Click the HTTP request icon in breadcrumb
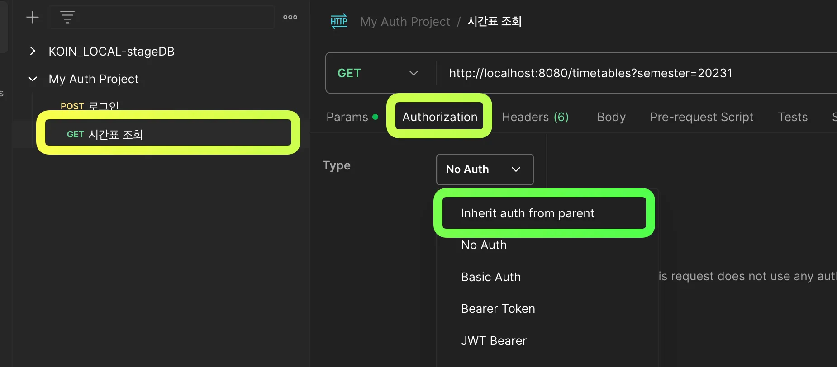Viewport: 837px width, 367px height. click(339, 21)
